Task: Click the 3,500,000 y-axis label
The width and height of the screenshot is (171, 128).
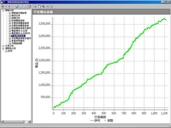Action: [x=44, y=24]
